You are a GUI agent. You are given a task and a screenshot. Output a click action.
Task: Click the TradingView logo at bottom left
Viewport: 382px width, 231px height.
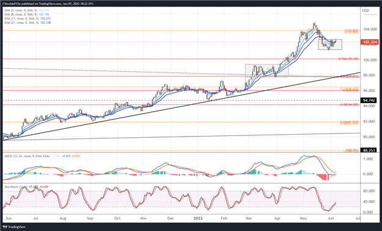[x=13, y=227]
